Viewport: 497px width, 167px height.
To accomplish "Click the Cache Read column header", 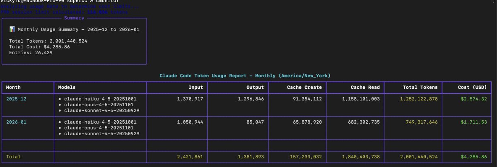I will 365,88.
